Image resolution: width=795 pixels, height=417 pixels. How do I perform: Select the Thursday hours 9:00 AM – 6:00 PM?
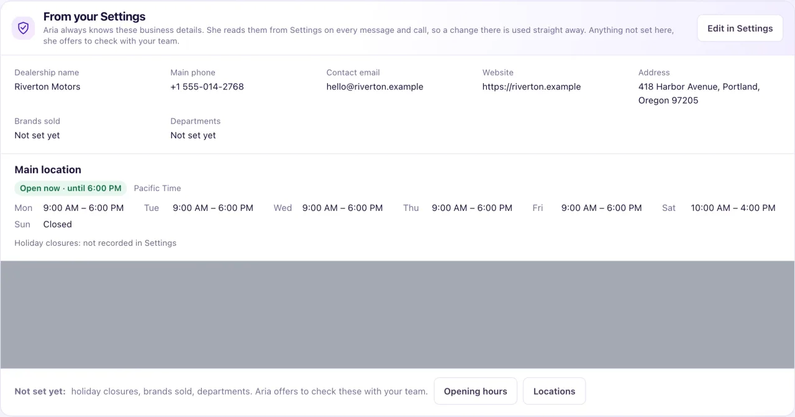point(472,208)
